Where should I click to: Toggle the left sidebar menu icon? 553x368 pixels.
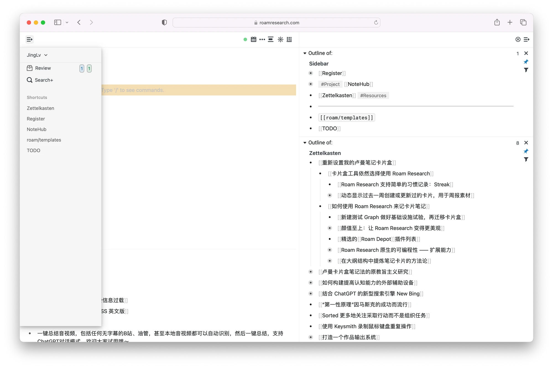point(30,40)
